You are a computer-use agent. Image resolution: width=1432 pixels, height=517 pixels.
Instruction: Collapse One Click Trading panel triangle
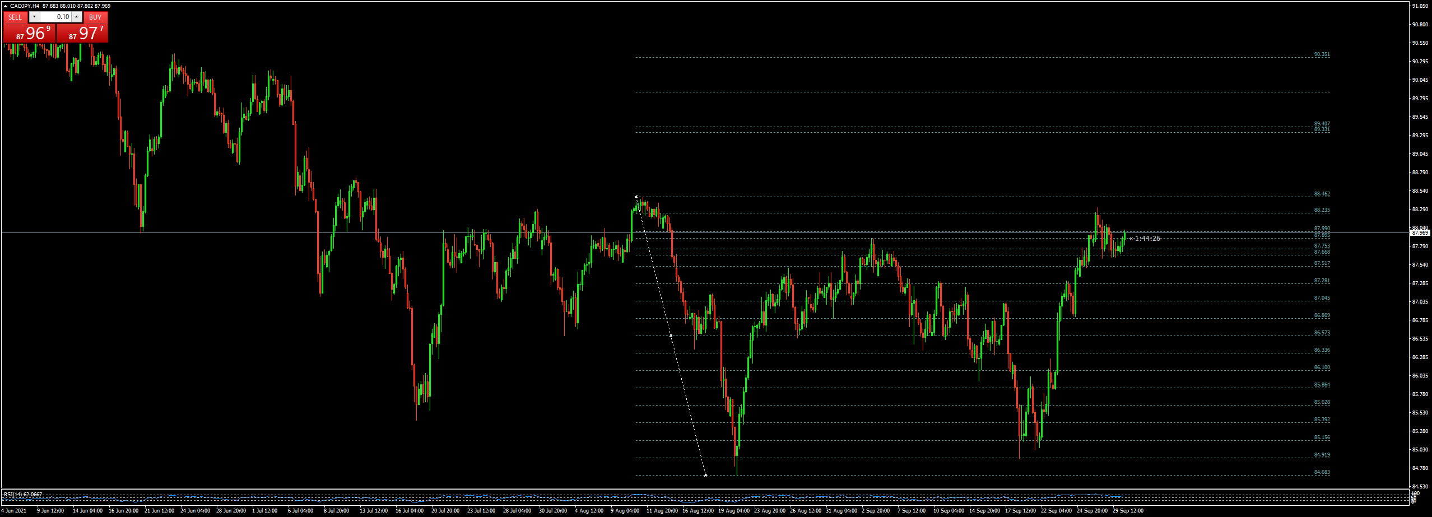point(6,6)
